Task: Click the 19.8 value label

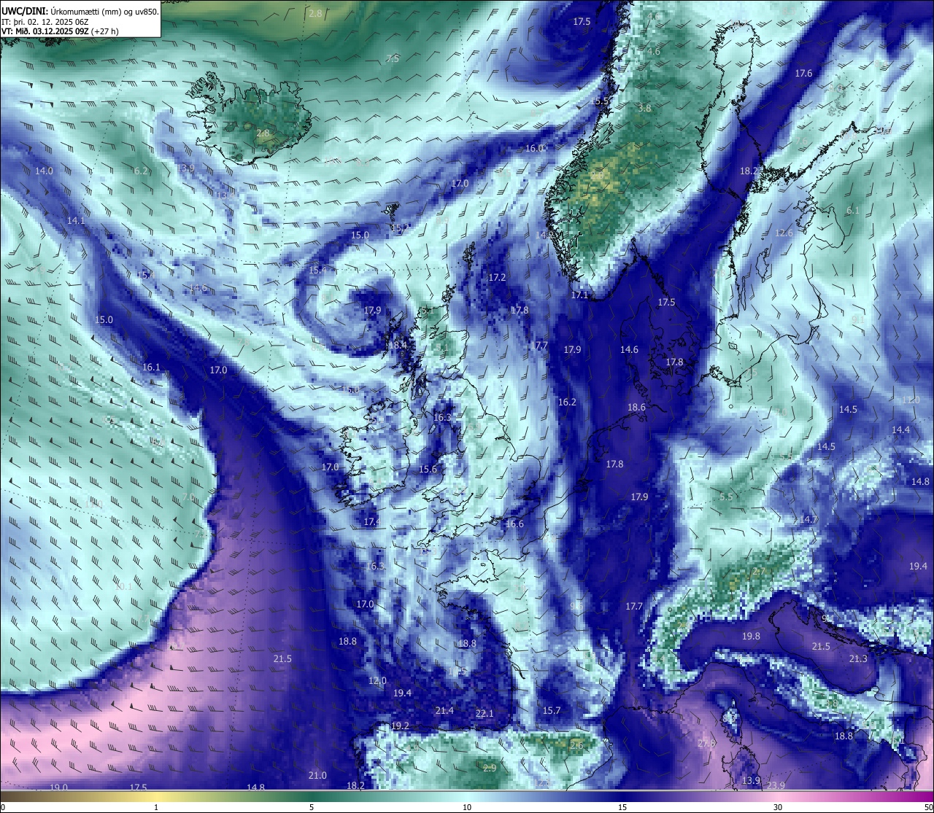Action: point(751,637)
